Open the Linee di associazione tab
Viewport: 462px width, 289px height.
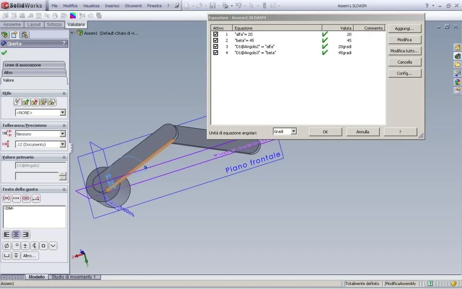(x=33, y=65)
